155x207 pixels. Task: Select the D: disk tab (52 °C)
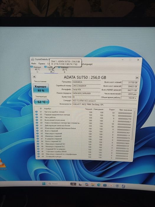50,69
